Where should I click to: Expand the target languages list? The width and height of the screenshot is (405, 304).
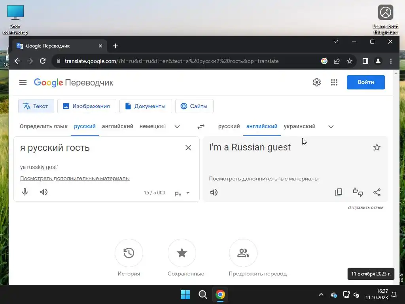[x=331, y=127]
